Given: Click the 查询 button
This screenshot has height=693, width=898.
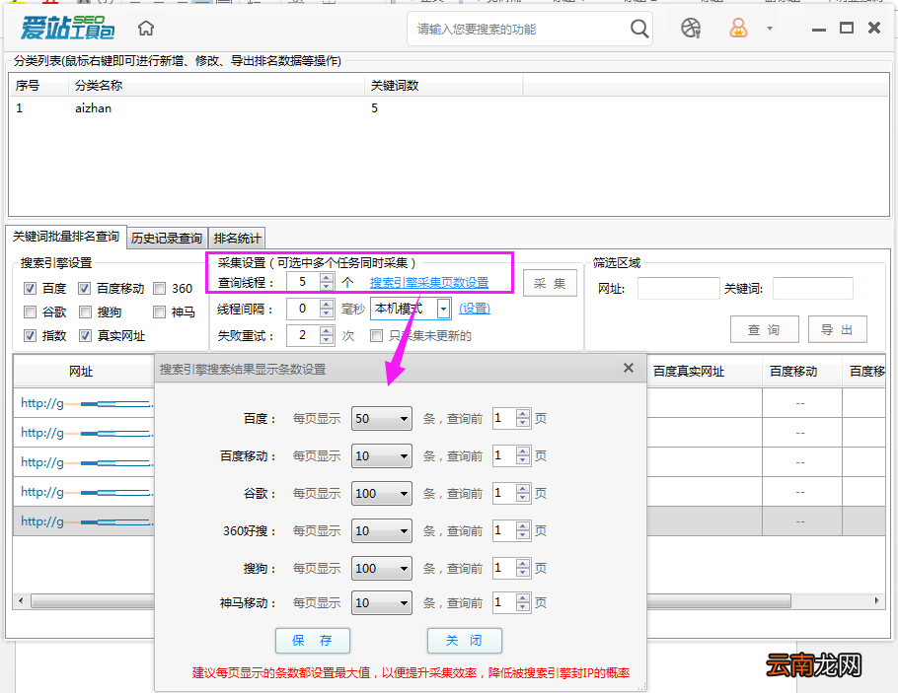Looking at the screenshot, I should (764, 329).
